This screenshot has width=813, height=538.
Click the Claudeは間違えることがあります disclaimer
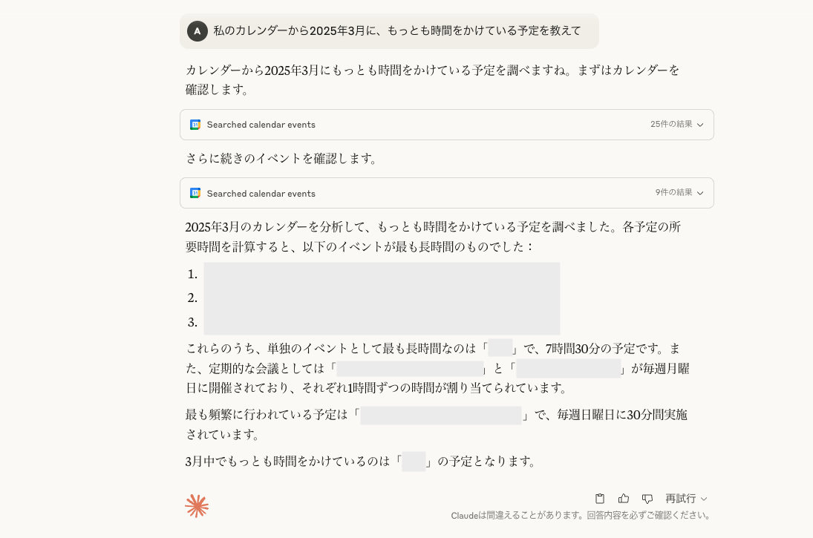[580, 516]
